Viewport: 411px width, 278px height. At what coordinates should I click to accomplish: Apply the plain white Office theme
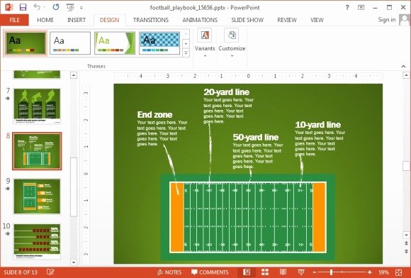pyautogui.click(x=70, y=43)
